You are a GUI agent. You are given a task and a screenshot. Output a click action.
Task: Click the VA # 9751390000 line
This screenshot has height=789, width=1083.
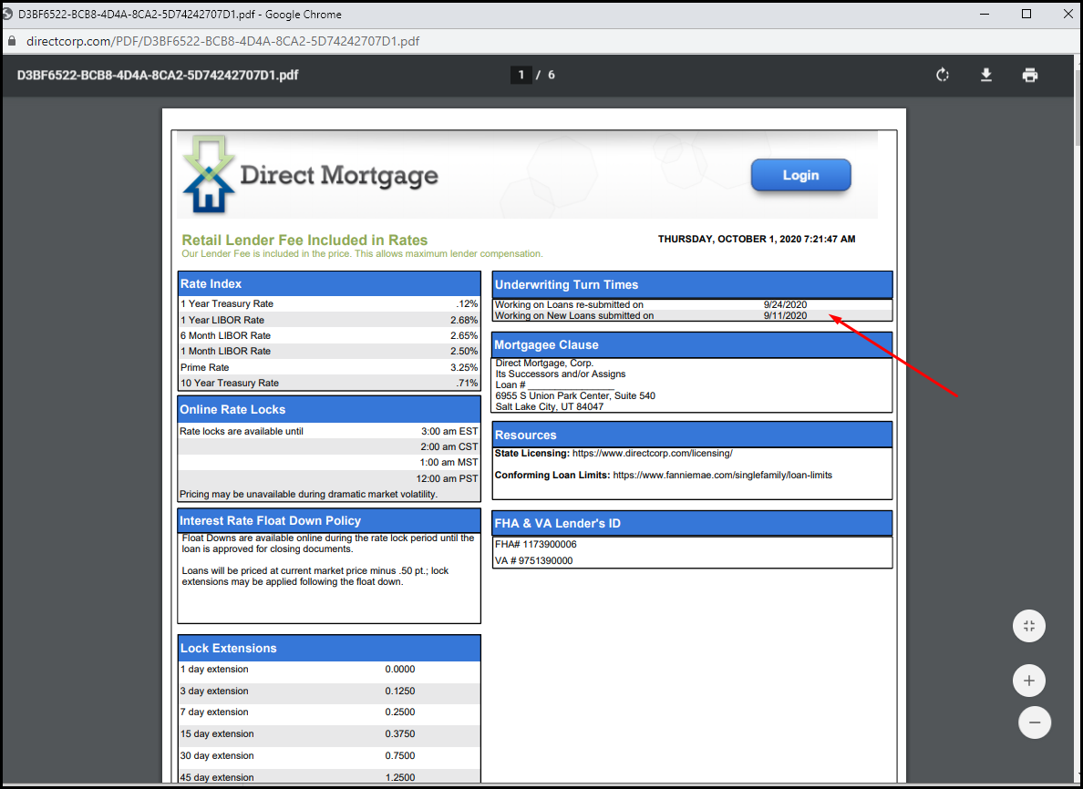click(x=534, y=561)
